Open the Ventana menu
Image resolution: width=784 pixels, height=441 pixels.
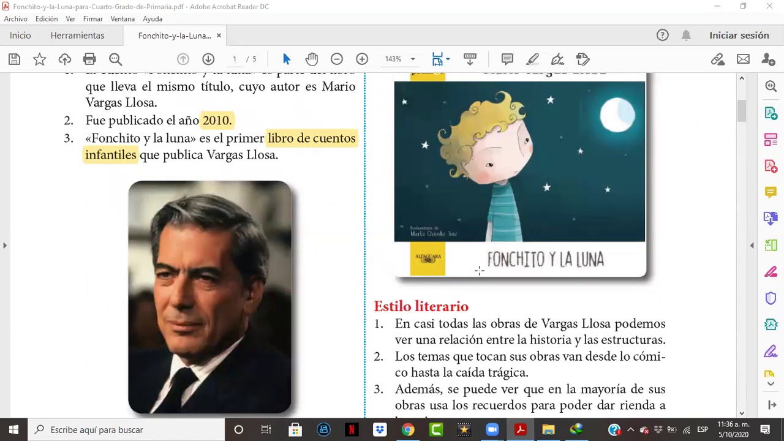[123, 19]
